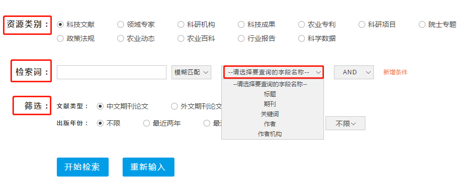Open the 不限 year dropdown
Viewport: 473px width, 195px height.
point(345,123)
